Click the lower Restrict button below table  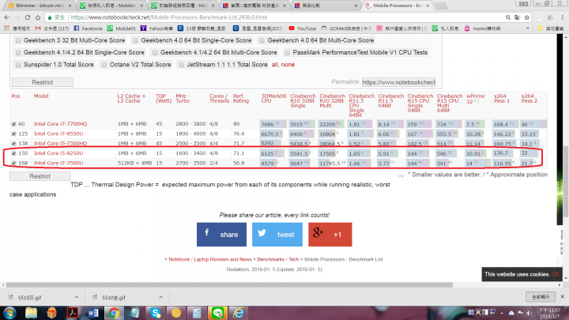pos(40,176)
